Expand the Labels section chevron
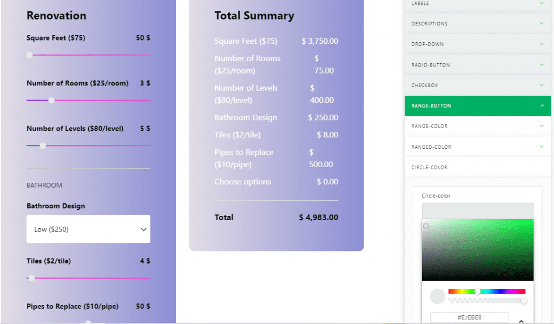The width and height of the screenshot is (554, 324). 542,3
